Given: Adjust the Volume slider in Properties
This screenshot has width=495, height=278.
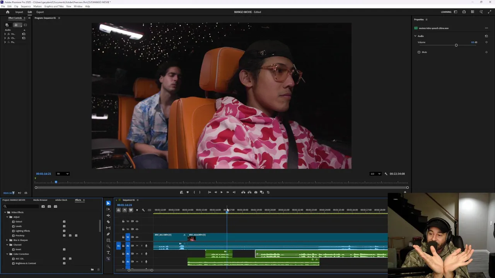Looking at the screenshot, I should click(x=456, y=46).
